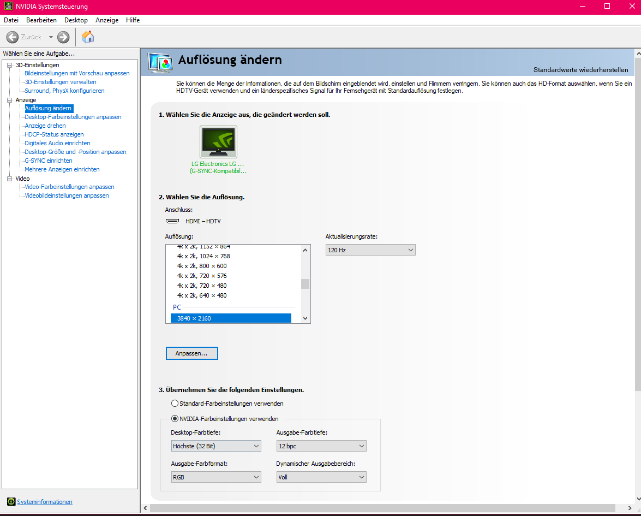This screenshot has height=516, width=641.
Task: Open the Dynamischer Ausgabebereich dropdown
Action: coord(321,477)
